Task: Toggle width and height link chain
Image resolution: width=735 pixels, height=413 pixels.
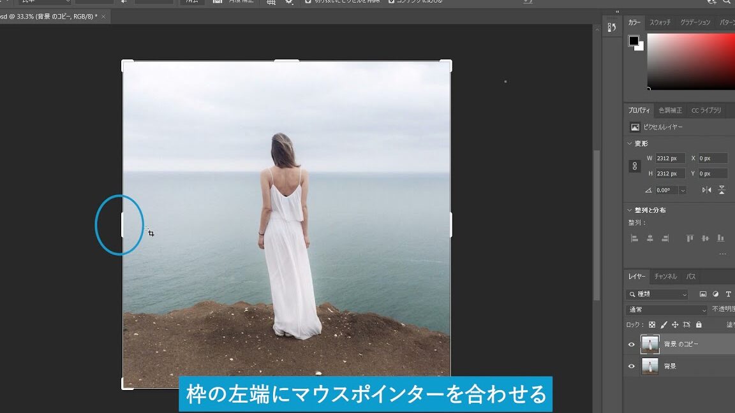Action: pyautogui.click(x=635, y=166)
